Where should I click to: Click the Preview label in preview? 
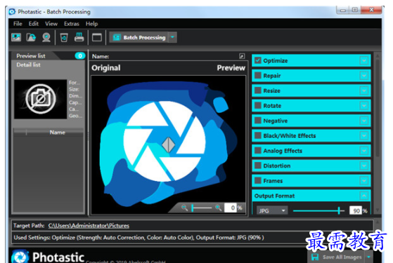point(231,68)
